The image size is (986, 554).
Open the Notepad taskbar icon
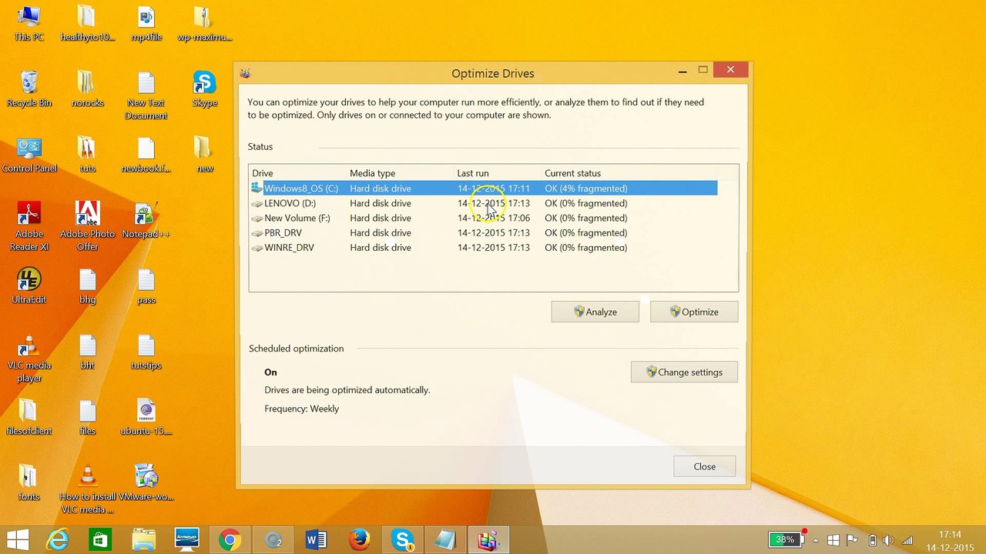click(x=445, y=540)
